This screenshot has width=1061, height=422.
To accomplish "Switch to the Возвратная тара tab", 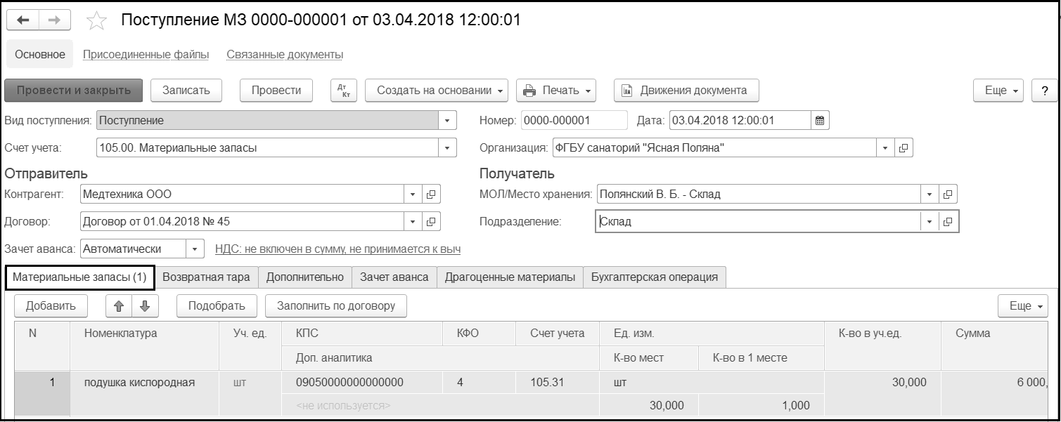I will tap(206, 277).
